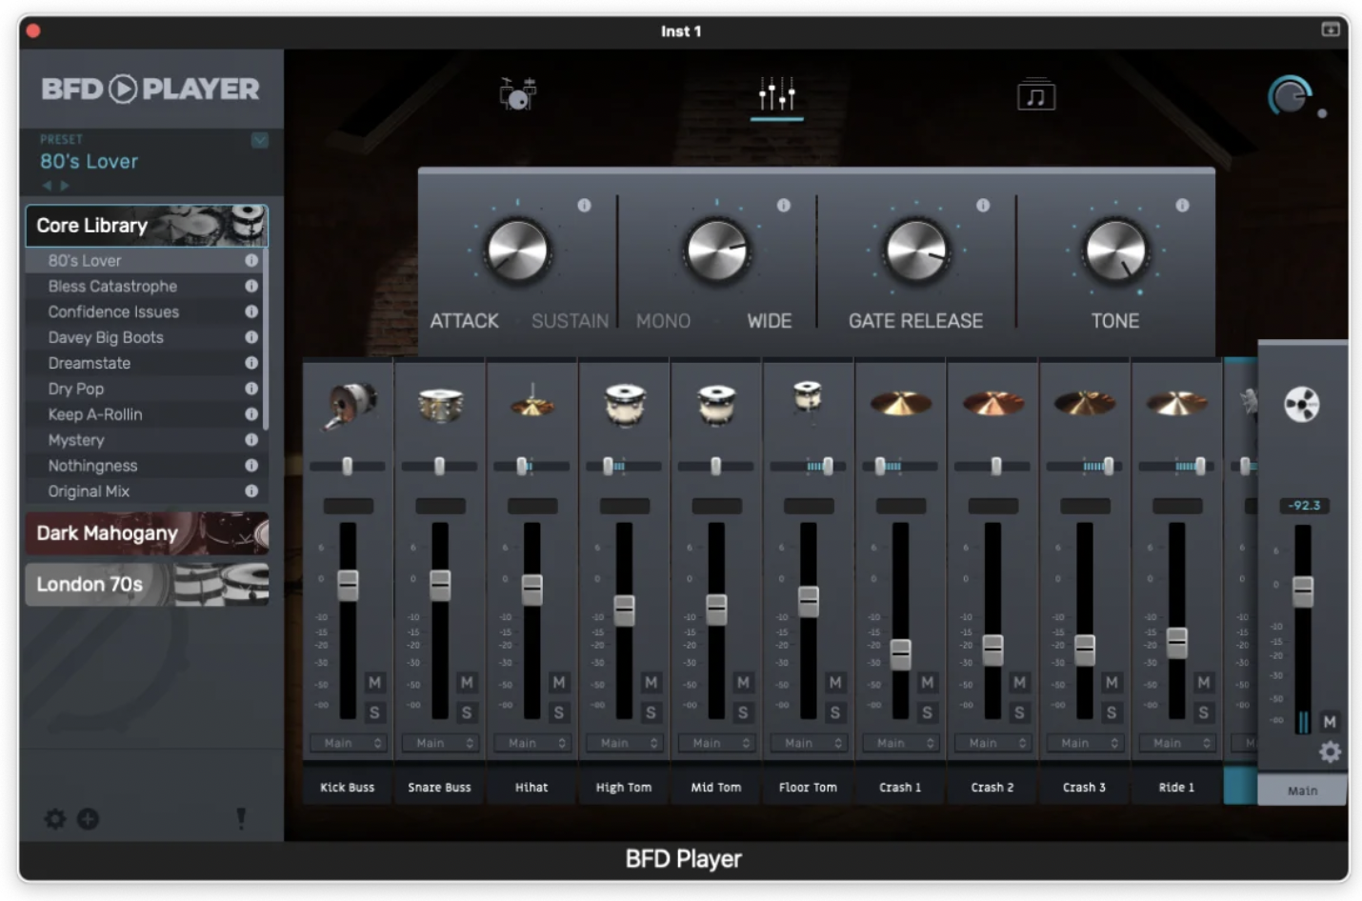
Task: Click the info icon next to 80's Lover
Action: coord(251,260)
